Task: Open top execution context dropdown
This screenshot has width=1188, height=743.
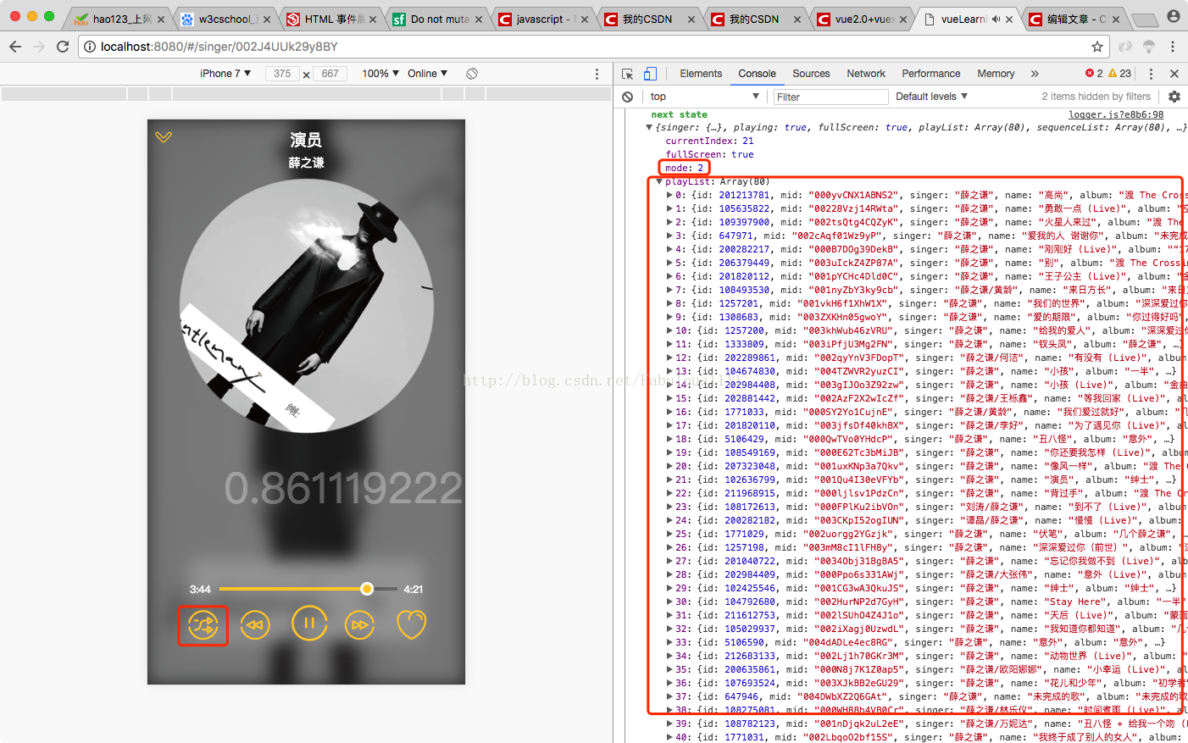Action: tap(705, 97)
